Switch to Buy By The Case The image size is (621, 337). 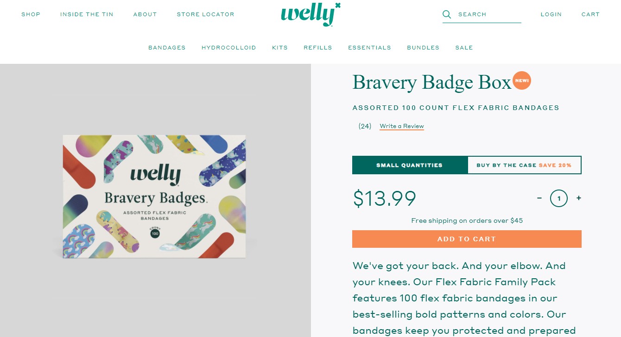(x=524, y=165)
